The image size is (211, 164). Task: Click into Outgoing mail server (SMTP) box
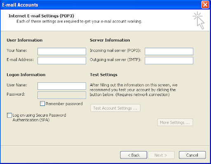pyautogui.click(x=169, y=61)
